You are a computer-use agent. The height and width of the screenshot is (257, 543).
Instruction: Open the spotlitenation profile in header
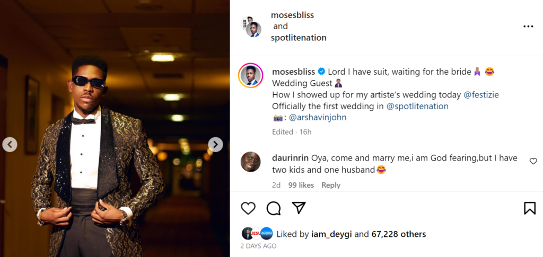point(299,38)
